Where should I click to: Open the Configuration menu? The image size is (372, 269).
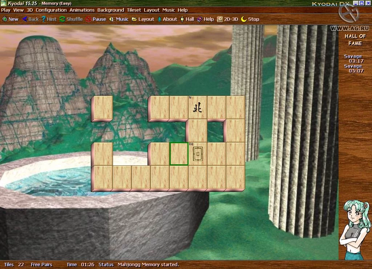[x=51, y=10]
